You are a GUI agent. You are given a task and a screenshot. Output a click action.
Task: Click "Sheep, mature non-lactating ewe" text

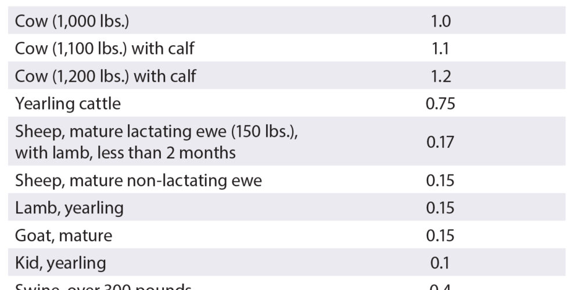coord(138,180)
